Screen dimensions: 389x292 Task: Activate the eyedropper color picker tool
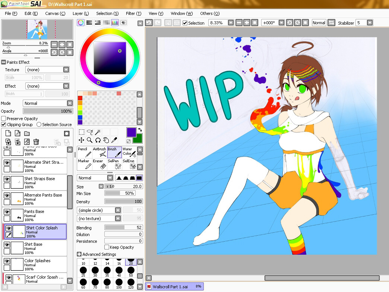coord(114,140)
